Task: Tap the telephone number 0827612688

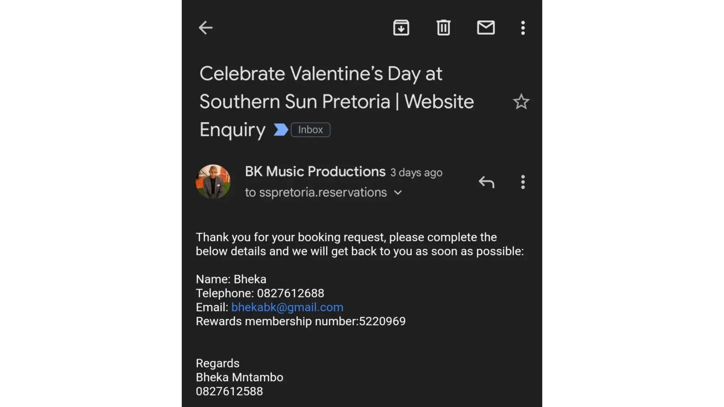Action: 290,293
